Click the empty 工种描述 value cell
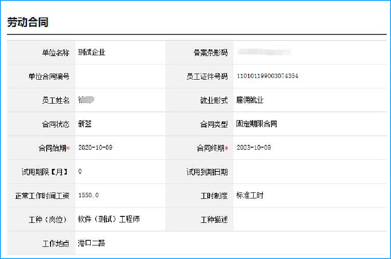This screenshot has width=391, height=259. tap(310, 219)
